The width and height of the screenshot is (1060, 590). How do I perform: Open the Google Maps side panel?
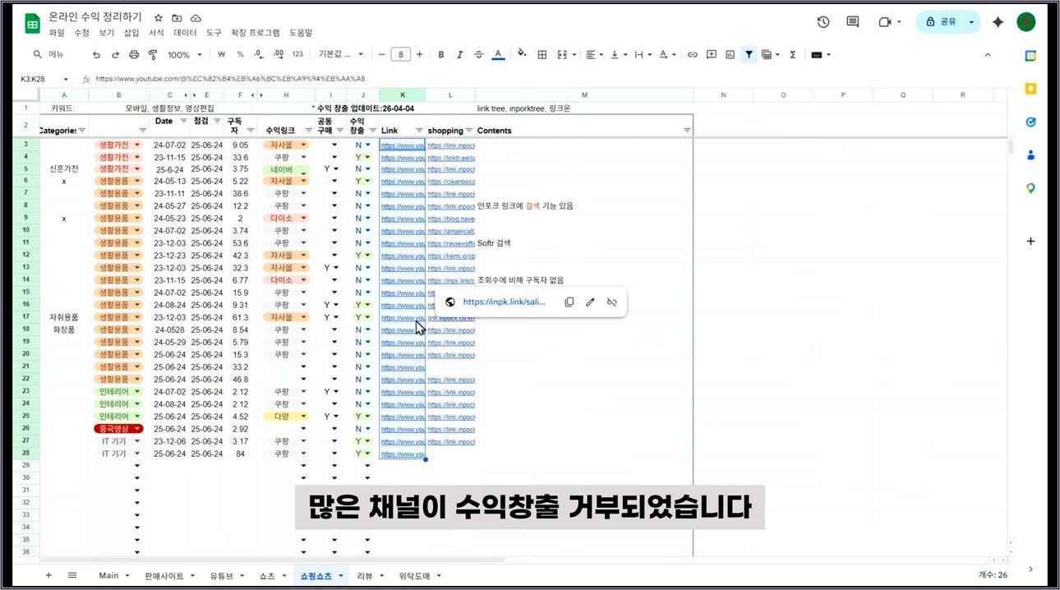coord(1030,188)
